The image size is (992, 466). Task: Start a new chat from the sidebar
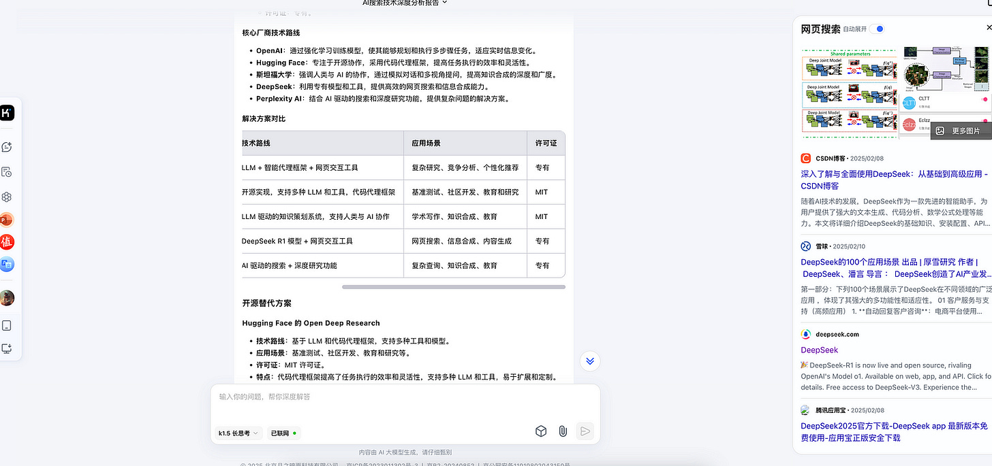7,147
